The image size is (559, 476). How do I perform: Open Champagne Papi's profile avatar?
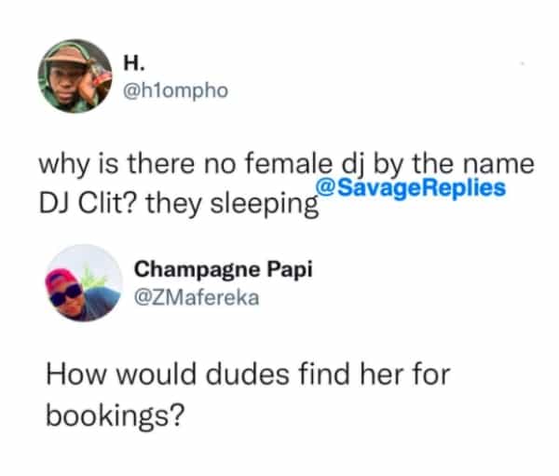pyautogui.click(x=85, y=283)
